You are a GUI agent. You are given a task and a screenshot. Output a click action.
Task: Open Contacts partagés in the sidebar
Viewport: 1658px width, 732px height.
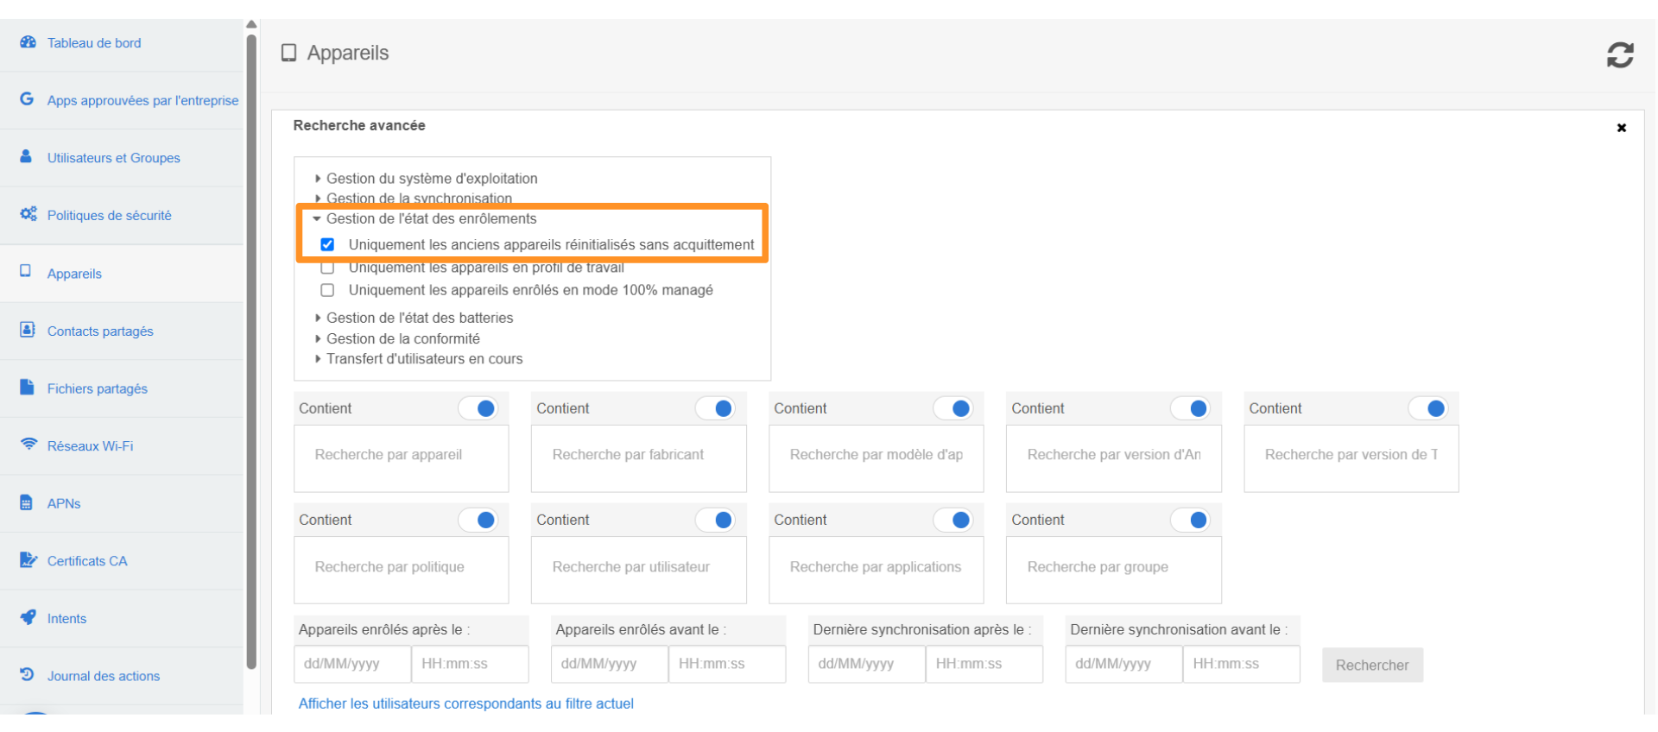[x=99, y=331]
